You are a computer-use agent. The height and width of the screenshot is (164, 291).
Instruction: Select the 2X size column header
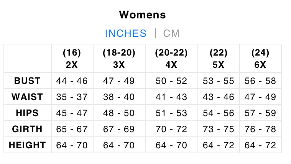72,59
